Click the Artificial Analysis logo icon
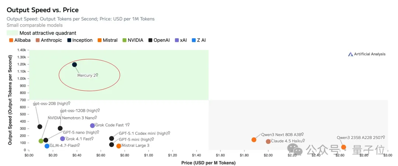 coord(350,54)
